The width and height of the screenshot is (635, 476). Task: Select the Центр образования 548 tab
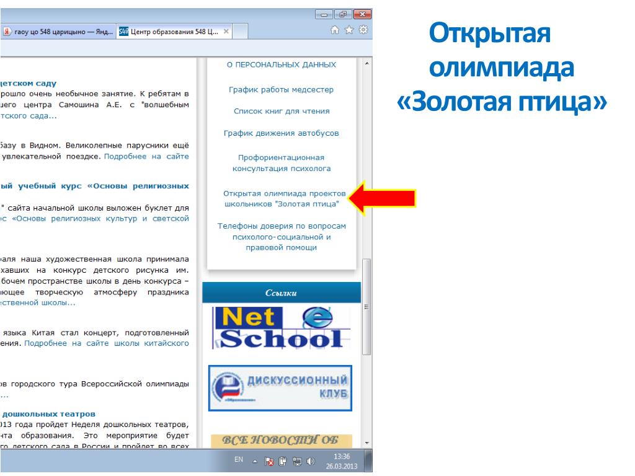(x=174, y=32)
